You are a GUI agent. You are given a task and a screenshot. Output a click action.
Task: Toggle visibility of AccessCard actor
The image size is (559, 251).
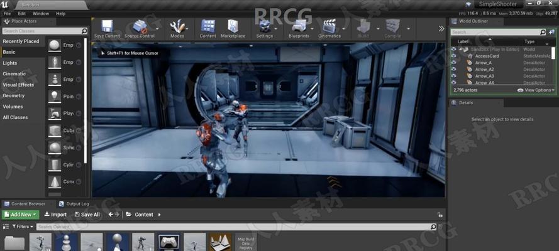click(x=453, y=56)
